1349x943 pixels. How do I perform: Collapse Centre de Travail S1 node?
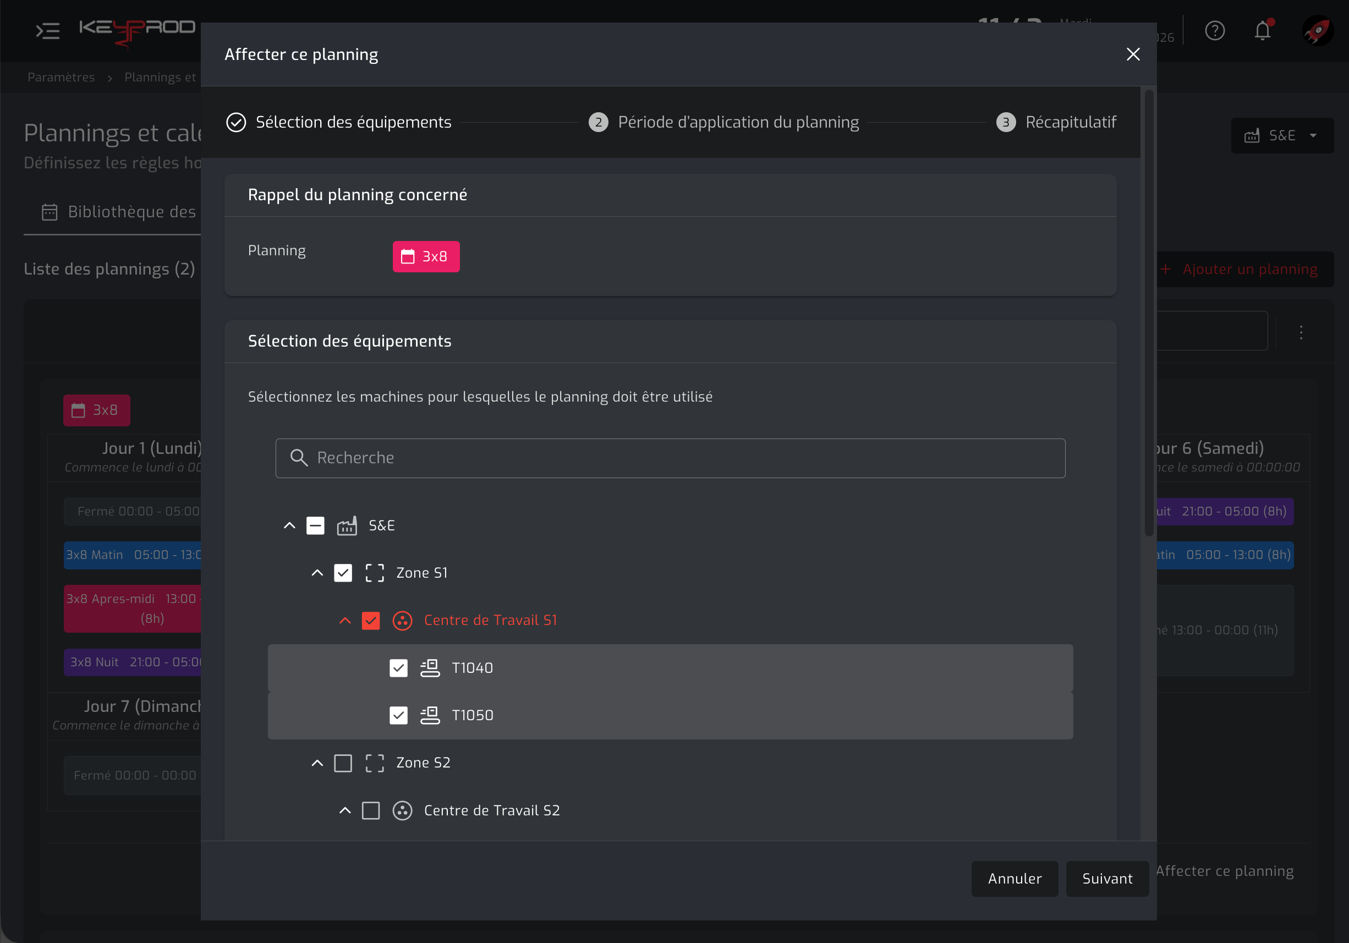click(345, 621)
